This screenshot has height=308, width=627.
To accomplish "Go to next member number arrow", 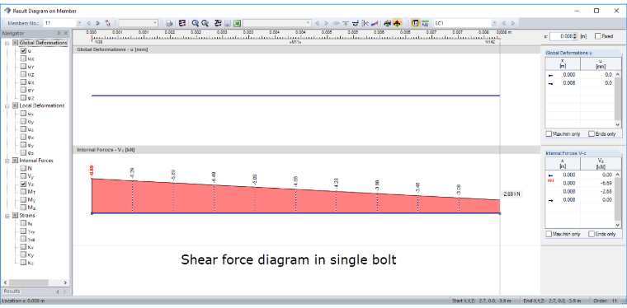I will [98, 23].
